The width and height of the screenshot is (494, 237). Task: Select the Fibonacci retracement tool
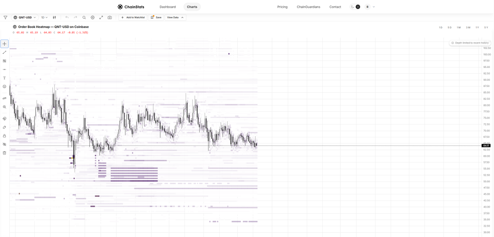click(x=5, y=61)
